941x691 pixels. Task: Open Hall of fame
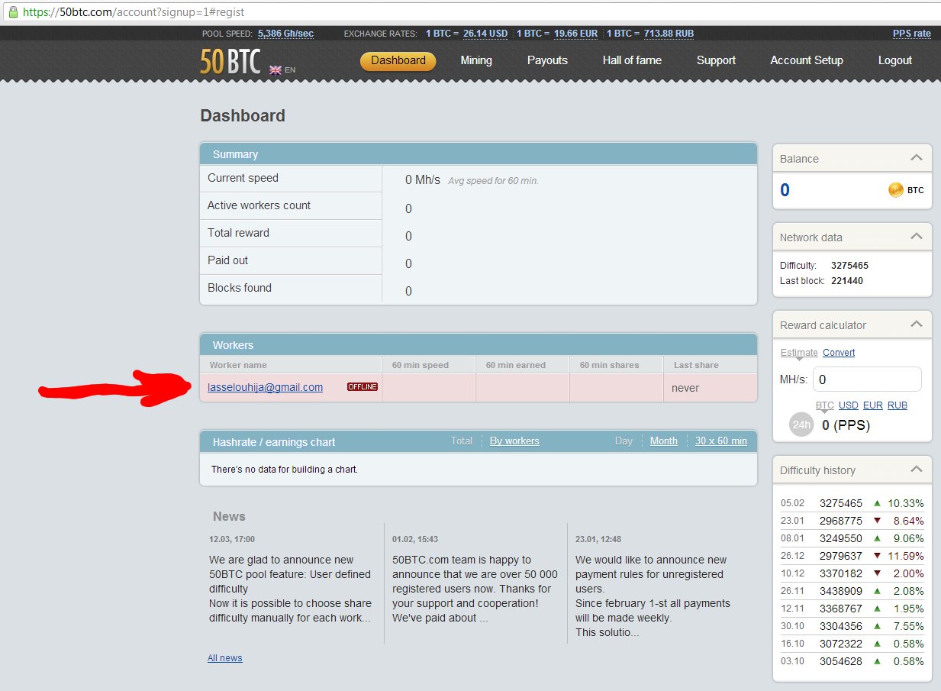[632, 60]
